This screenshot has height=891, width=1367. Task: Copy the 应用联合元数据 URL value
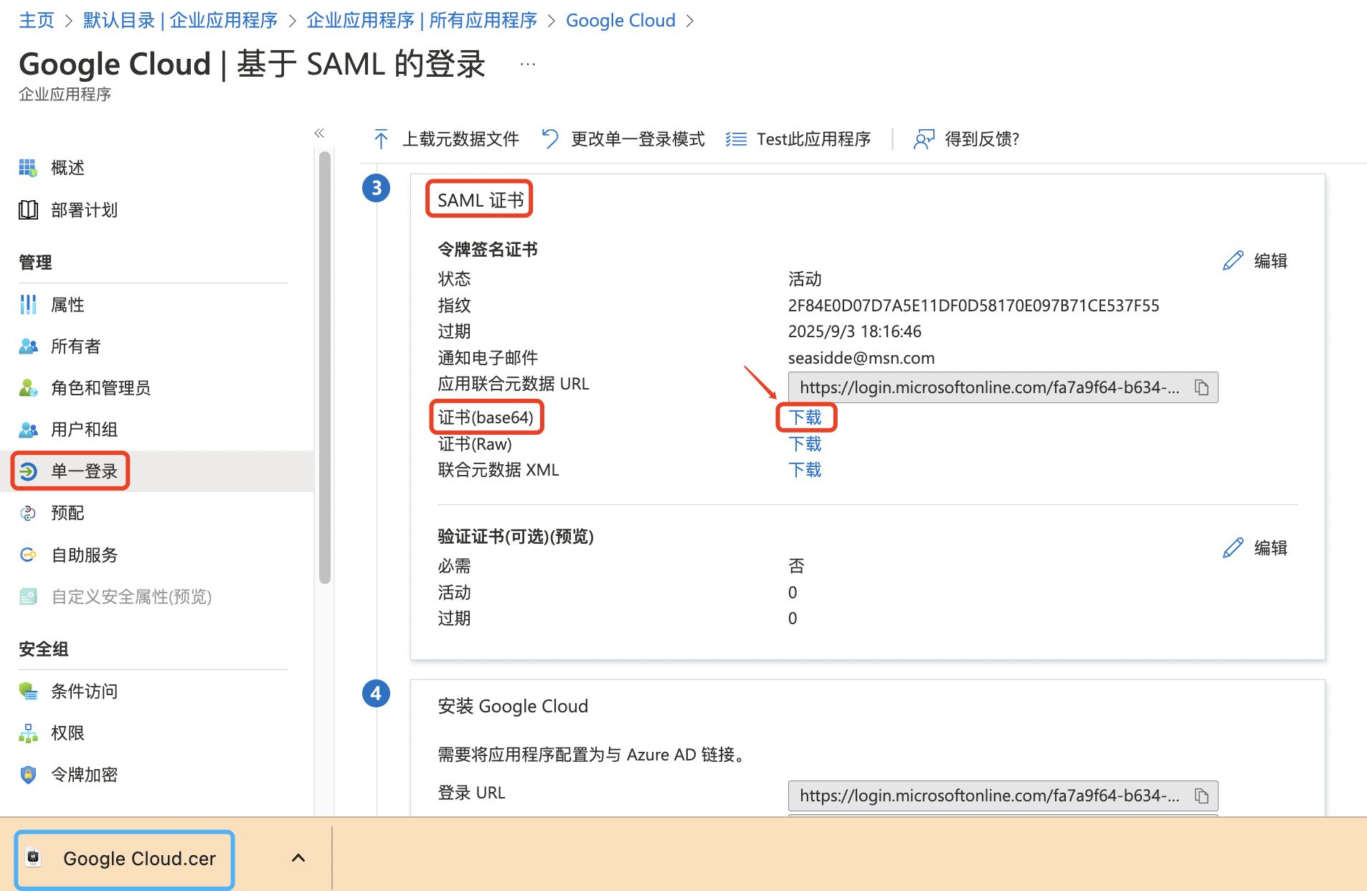[1202, 387]
